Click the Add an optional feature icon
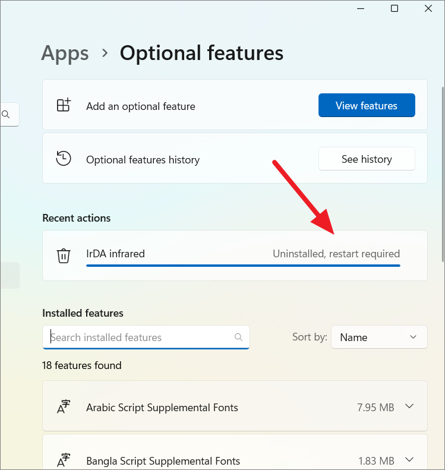The height and width of the screenshot is (470, 445). coord(64,106)
